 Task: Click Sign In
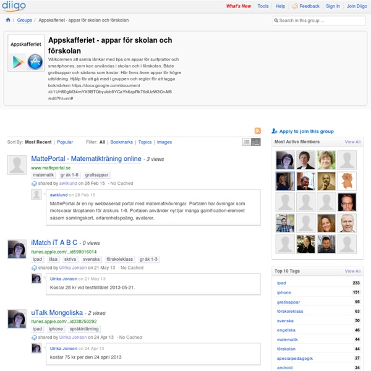pyautogui.click(x=333, y=6)
